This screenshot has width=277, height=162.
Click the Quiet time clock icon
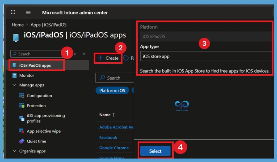click(x=22, y=141)
